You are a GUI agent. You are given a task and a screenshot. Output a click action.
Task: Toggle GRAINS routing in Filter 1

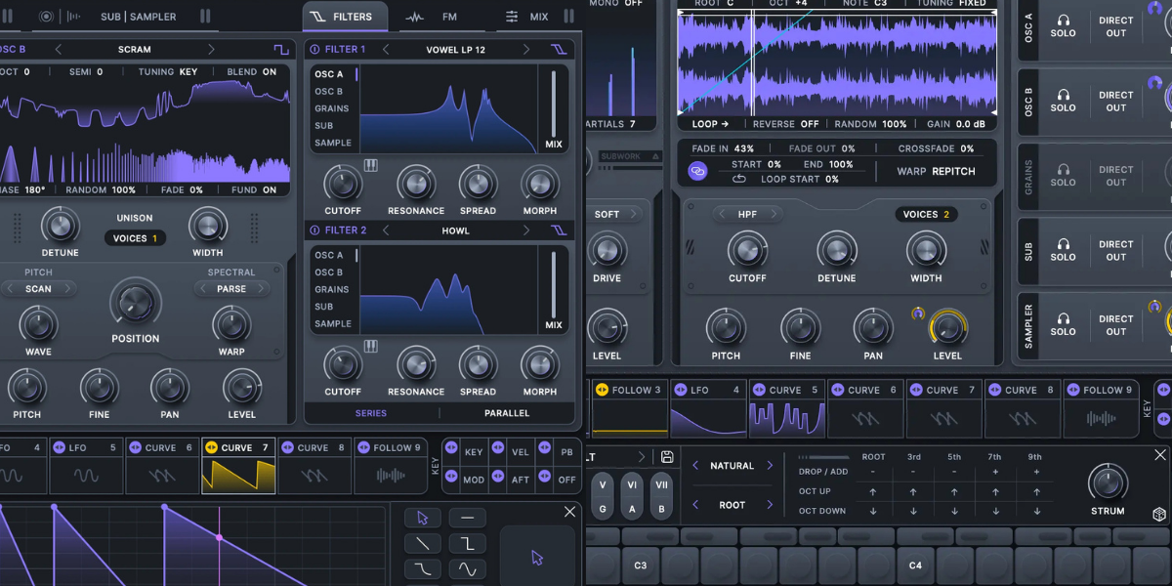pos(332,108)
